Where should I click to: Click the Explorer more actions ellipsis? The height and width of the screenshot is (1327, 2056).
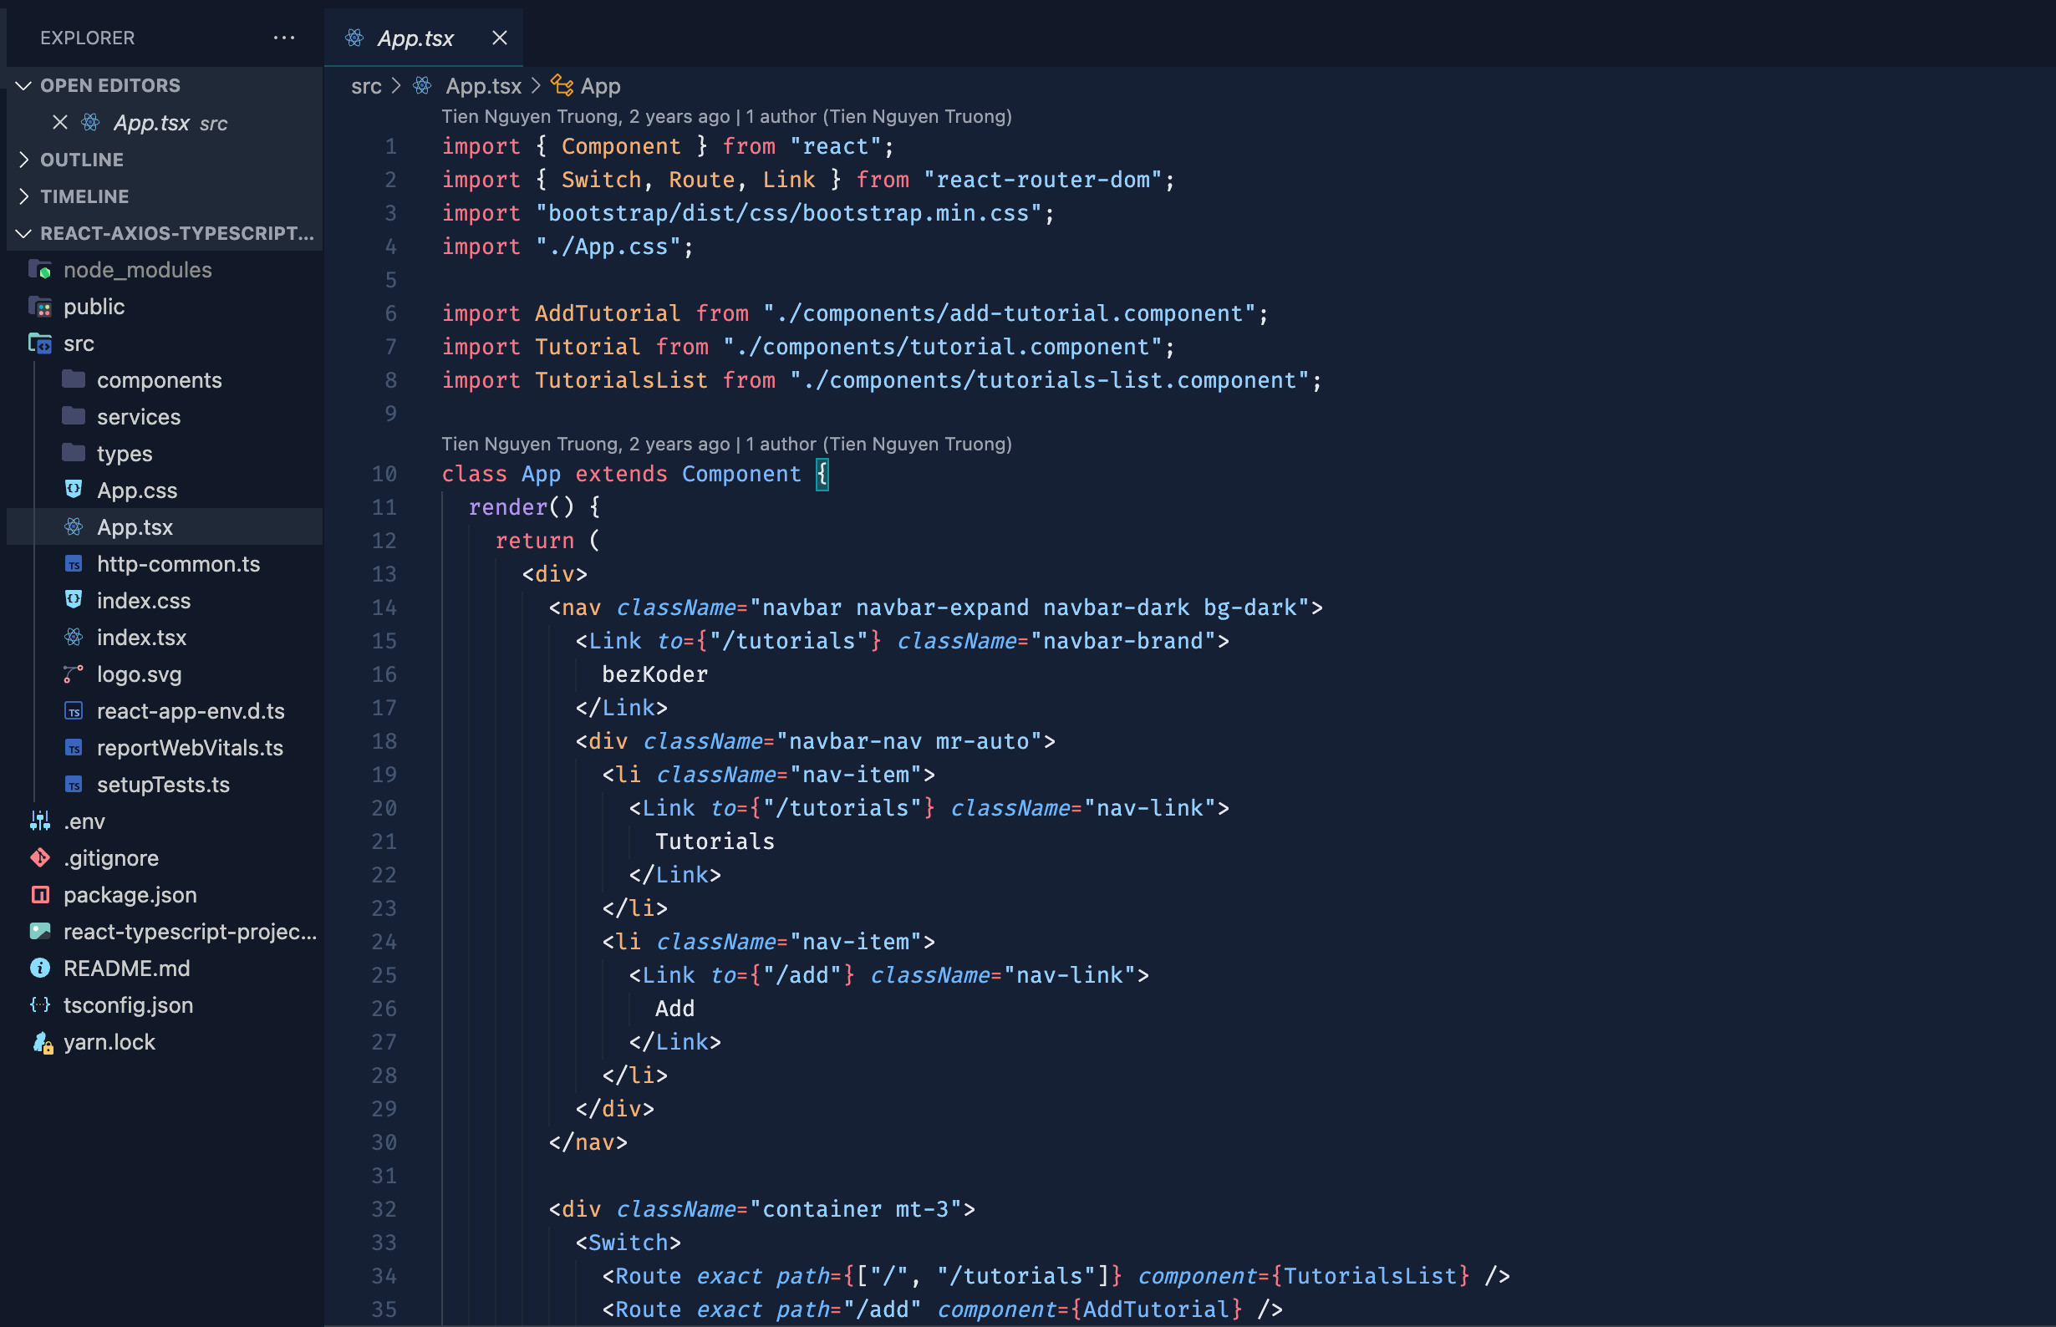pyautogui.click(x=283, y=38)
